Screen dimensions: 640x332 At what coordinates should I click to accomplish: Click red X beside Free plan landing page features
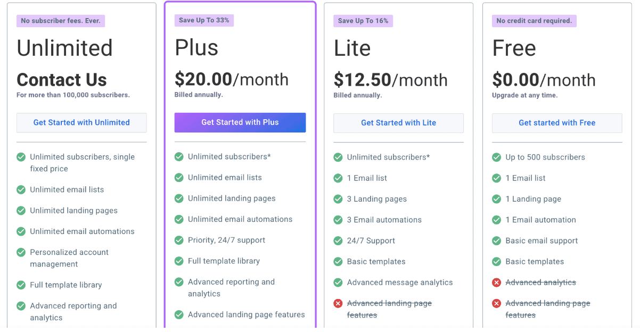[497, 303]
